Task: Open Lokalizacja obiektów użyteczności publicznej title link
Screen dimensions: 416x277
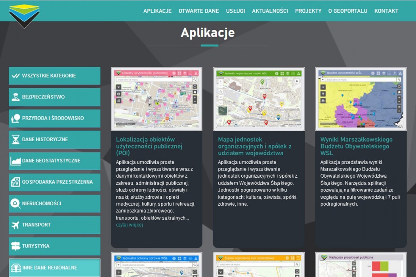Action: click(x=149, y=146)
